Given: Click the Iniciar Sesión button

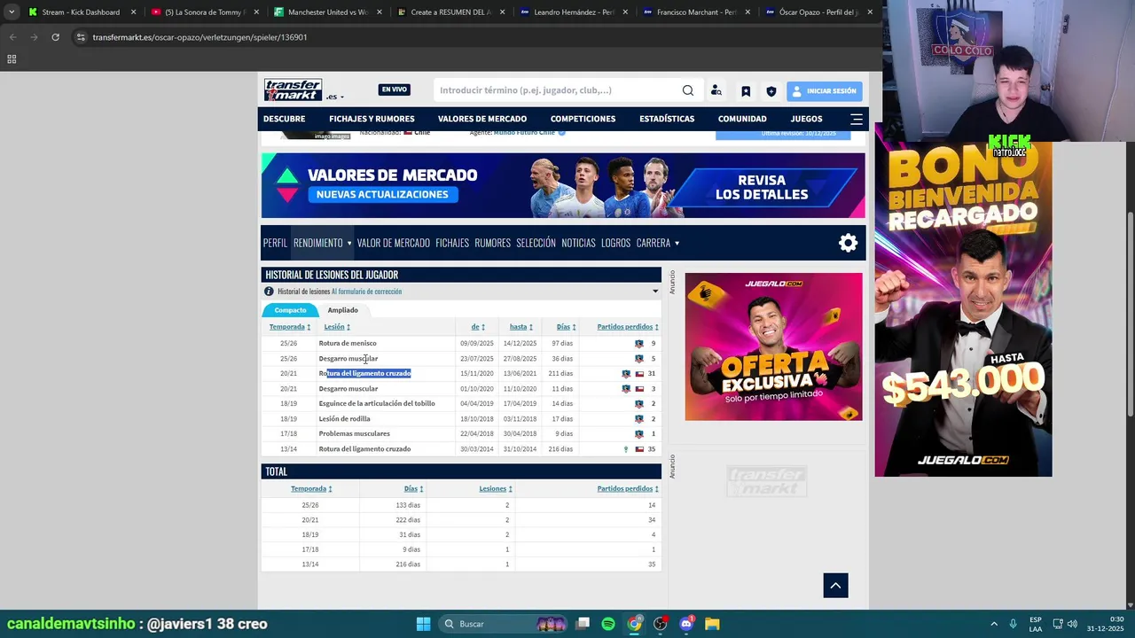Looking at the screenshot, I should pyautogui.click(x=824, y=91).
